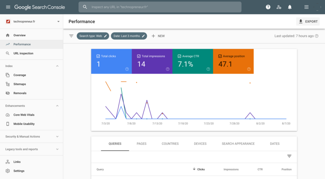Switch to the Devices tab
Viewport: 325px width, 179px height.
pyautogui.click(x=200, y=144)
